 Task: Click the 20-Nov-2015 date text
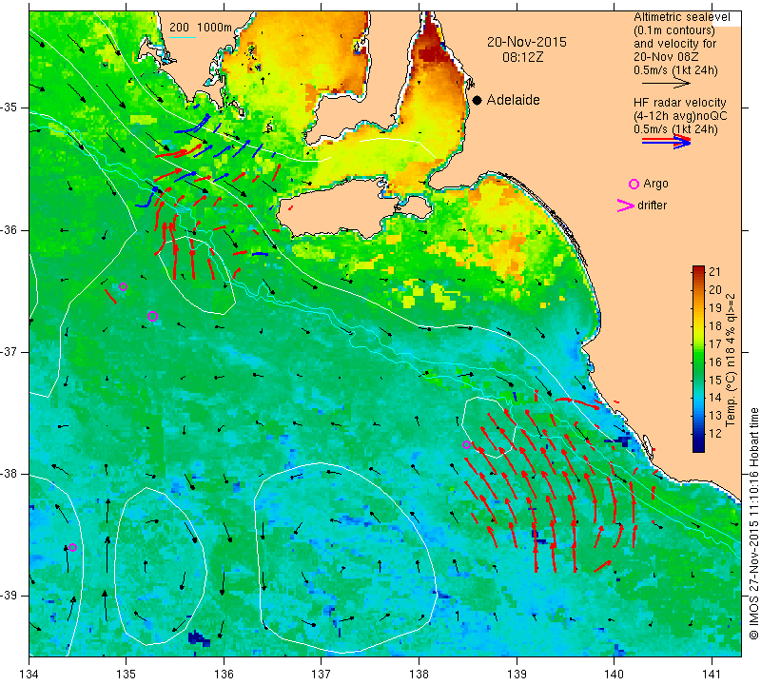(x=527, y=42)
